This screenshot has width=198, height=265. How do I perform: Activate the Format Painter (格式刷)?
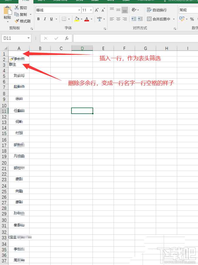click(x=22, y=21)
